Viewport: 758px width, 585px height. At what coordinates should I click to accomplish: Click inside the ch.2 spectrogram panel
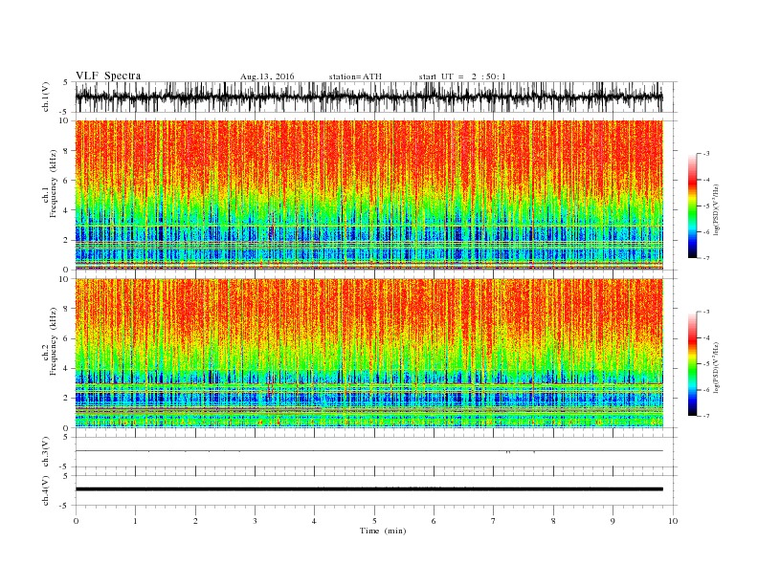[x=369, y=354]
